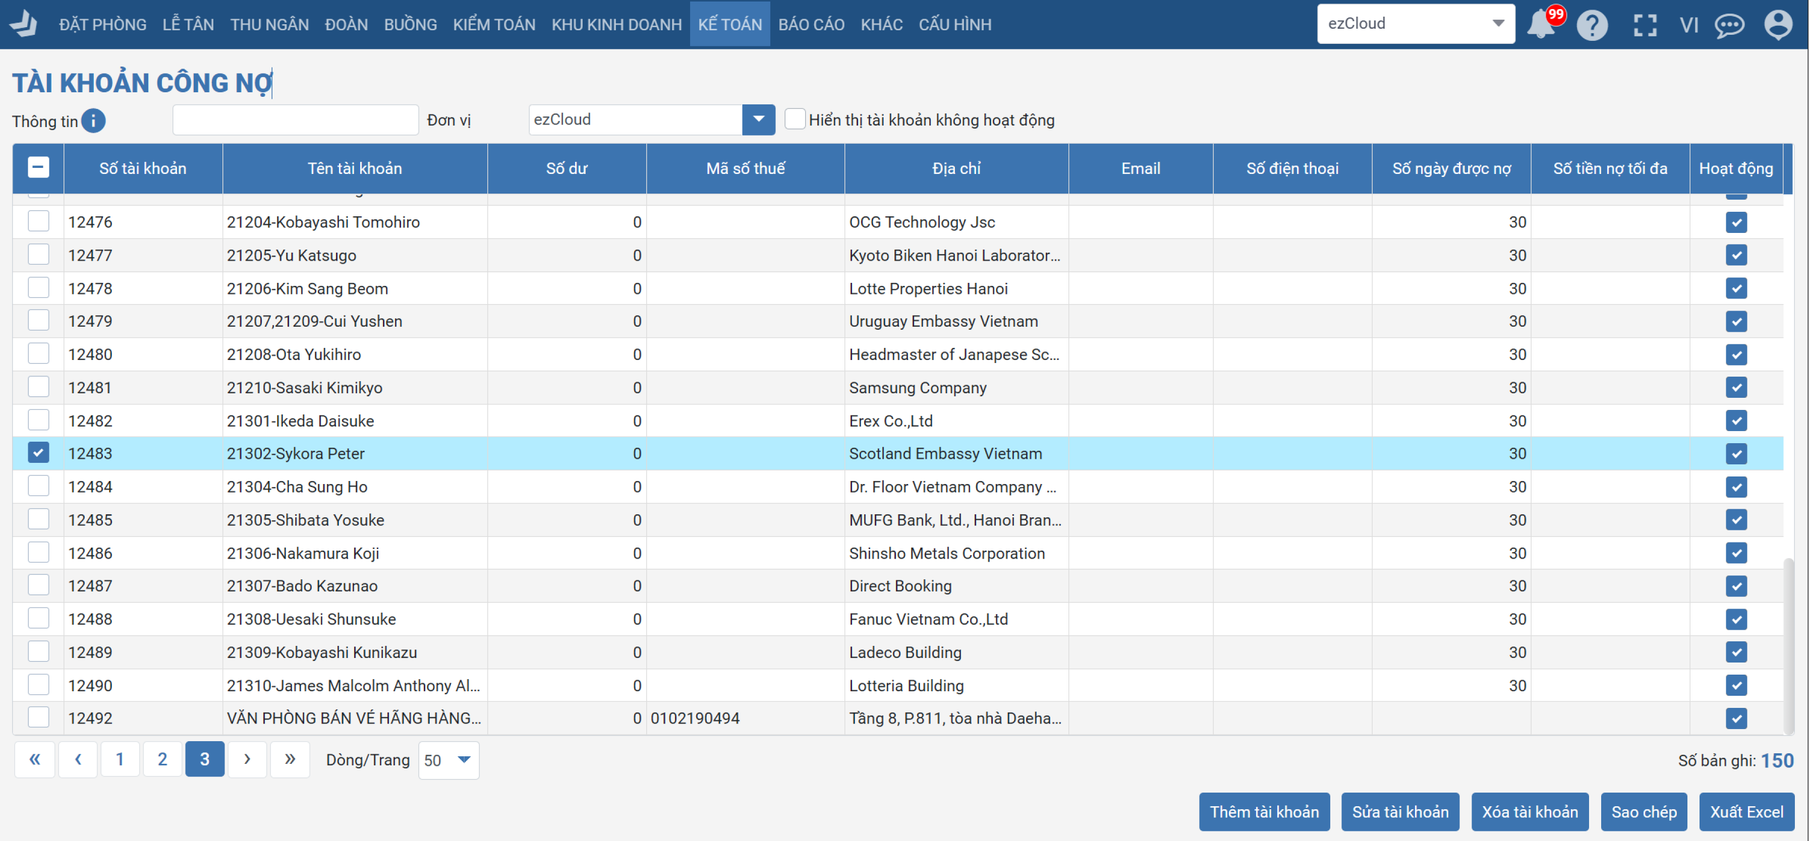Select row checkbox for account 12490
This screenshot has height=841, width=1809.
click(x=39, y=685)
